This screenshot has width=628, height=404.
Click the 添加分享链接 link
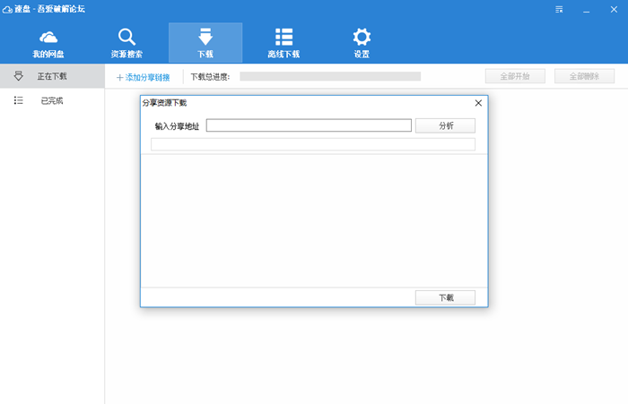[x=144, y=77]
